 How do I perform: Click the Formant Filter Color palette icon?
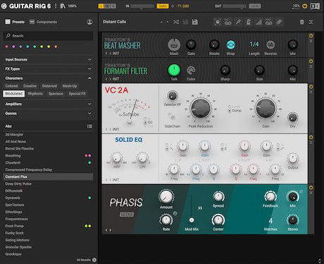pyautogui.click(x=191, y=70)
